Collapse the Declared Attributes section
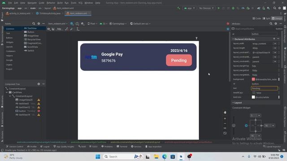Screen dimensions: 287x161 click(x=233, y=39)
